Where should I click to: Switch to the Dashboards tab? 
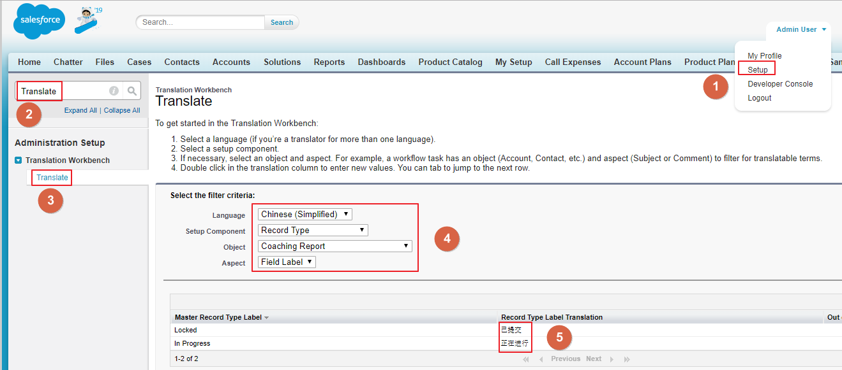(381, 62)
